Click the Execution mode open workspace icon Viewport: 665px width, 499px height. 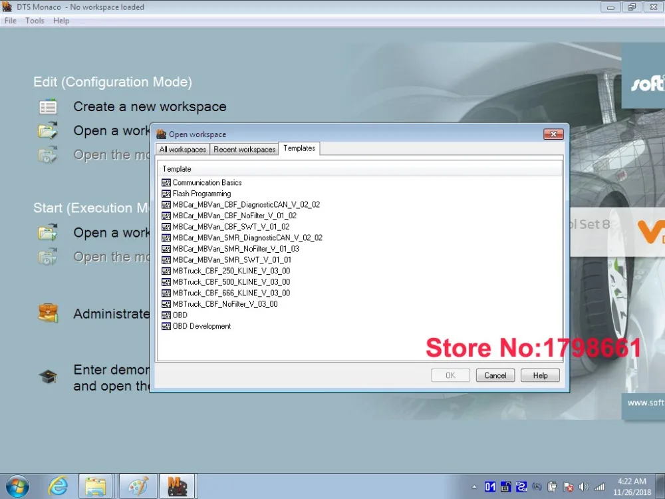tap(48, 232)
